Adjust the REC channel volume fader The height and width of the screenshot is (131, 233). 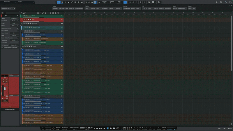5,88
